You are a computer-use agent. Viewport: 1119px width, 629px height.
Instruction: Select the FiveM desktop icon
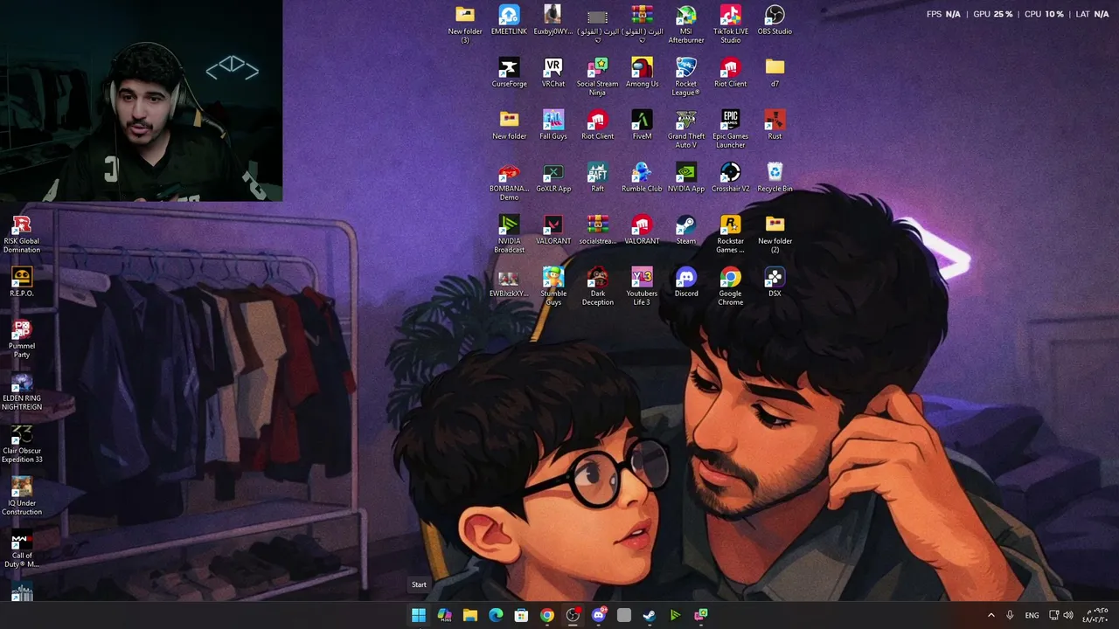(x=642, y=126)
